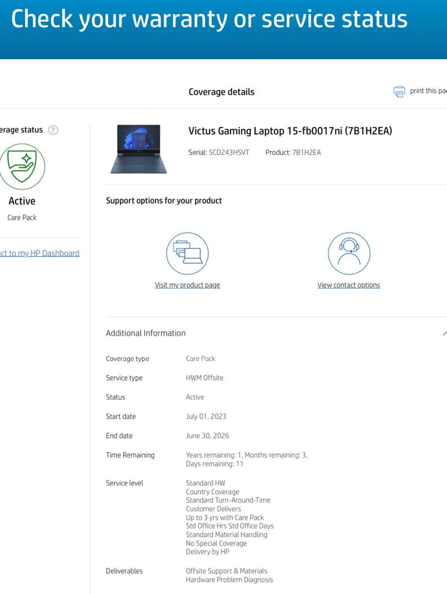The height and width of the screenshot is (594, 447).
Task: Click the printer icon beside print this page
Action: pyautogui.click(x=399, y=91)
